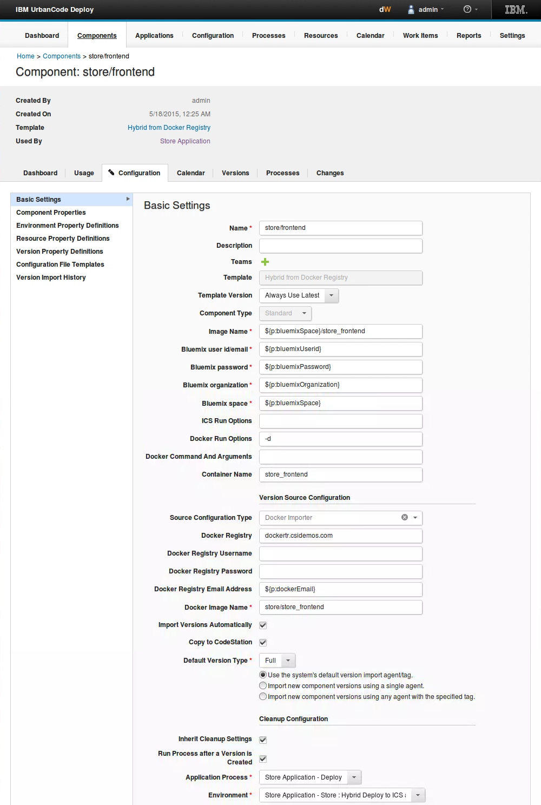Click Docker Registry Email Address field
This screenshot has height=805, width=541.
click(x=341, y=589)
